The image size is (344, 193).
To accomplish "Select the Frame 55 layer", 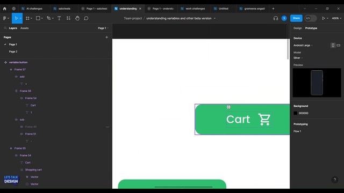I will point(20,149).
